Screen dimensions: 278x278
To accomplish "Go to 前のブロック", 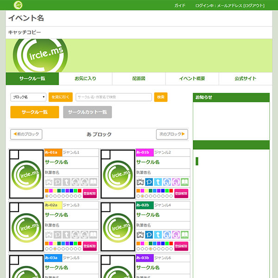I will (26, 134).
